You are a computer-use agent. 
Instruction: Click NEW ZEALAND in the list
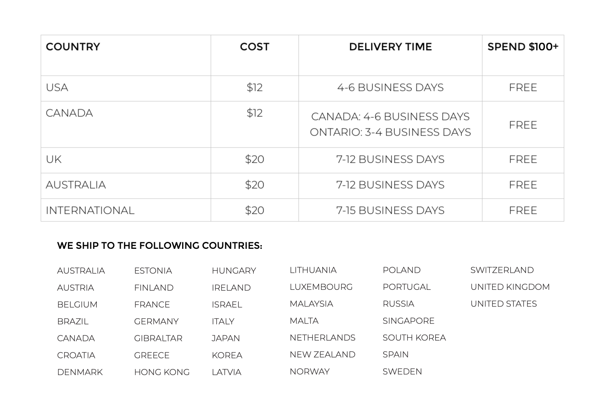point(322,354)
